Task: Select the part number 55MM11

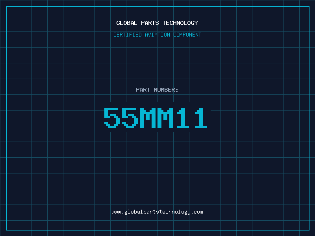Action: [x=156, y=118]
